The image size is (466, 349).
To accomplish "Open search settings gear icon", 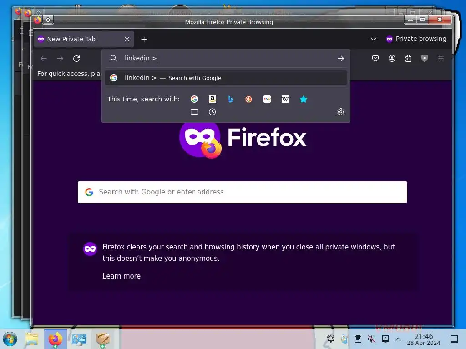I will coord(340,112).
